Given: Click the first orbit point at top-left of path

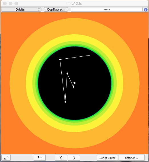Looking at the screenshot, I should pyautogui.click(x=60, y=60).
